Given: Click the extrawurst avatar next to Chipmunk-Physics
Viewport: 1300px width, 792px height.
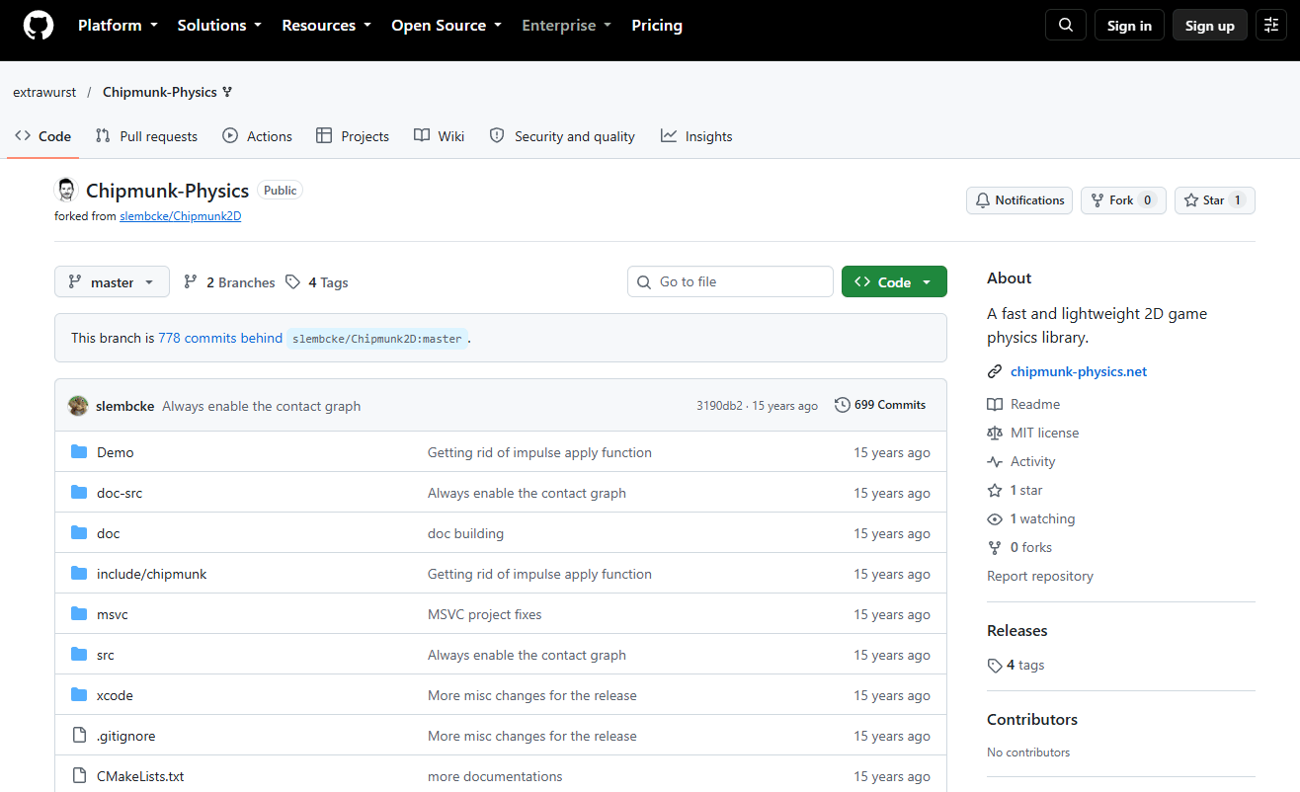Looking at the screenshot, I should (66, 190).
